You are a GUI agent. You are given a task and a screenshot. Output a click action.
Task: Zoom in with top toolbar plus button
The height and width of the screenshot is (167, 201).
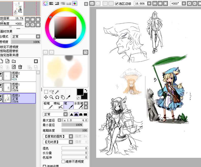pyautogui.click(x=160, y=4)
